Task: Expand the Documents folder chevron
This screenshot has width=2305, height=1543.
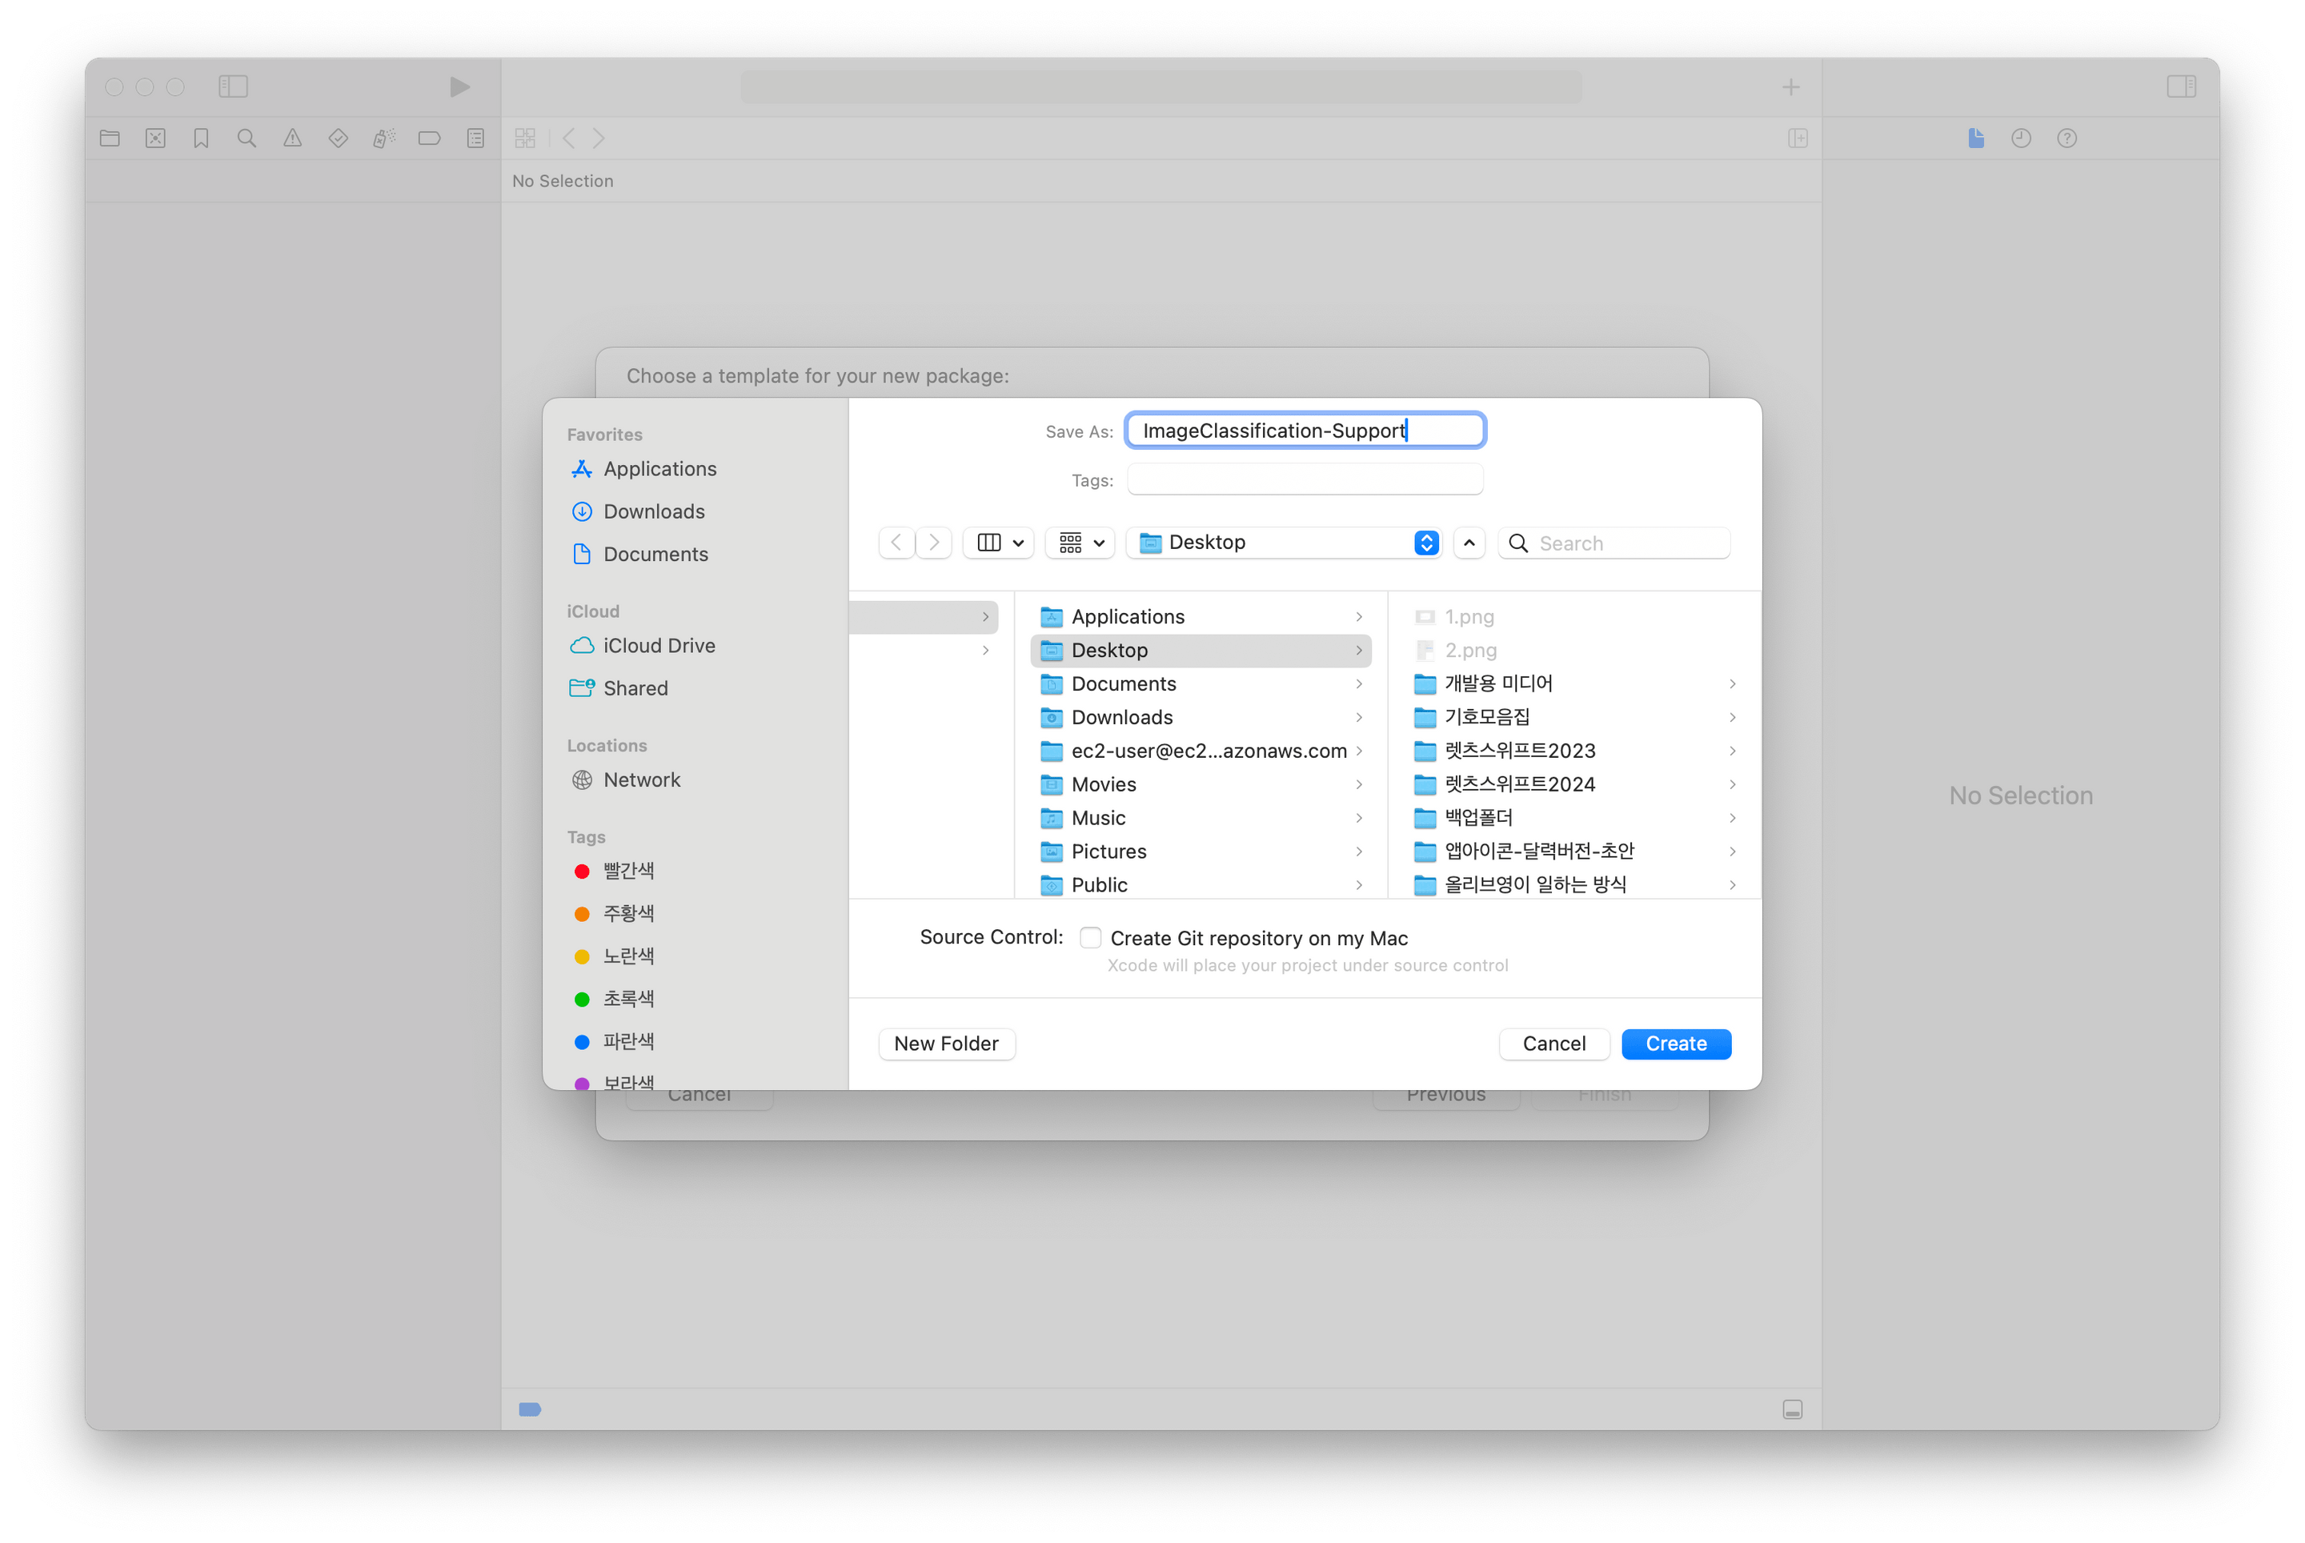Action: 1359,683
